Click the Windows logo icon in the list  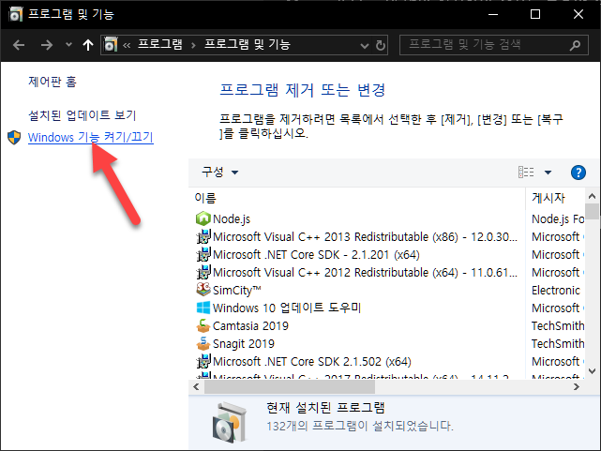click(203, 308)
